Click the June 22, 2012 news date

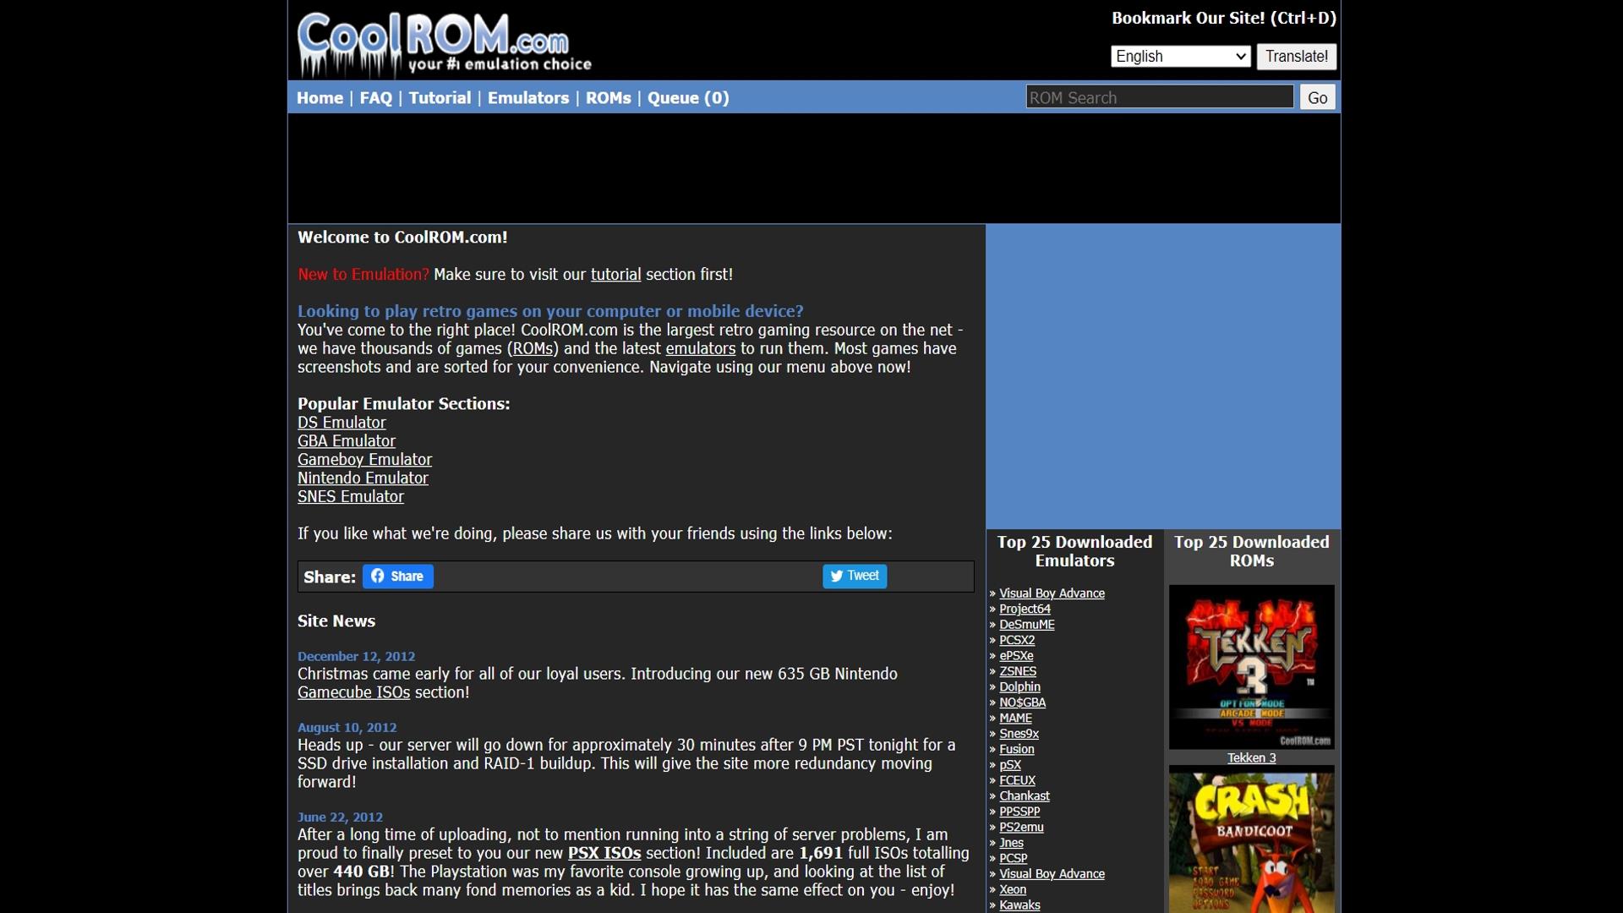tap(340, 817)
